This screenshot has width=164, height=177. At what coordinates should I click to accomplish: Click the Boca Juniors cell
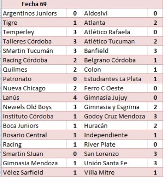34,126
